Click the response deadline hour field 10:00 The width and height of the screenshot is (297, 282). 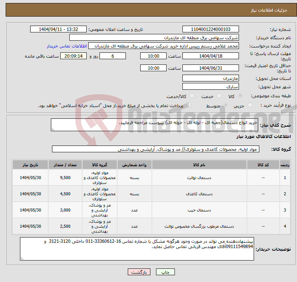(153, 56)
